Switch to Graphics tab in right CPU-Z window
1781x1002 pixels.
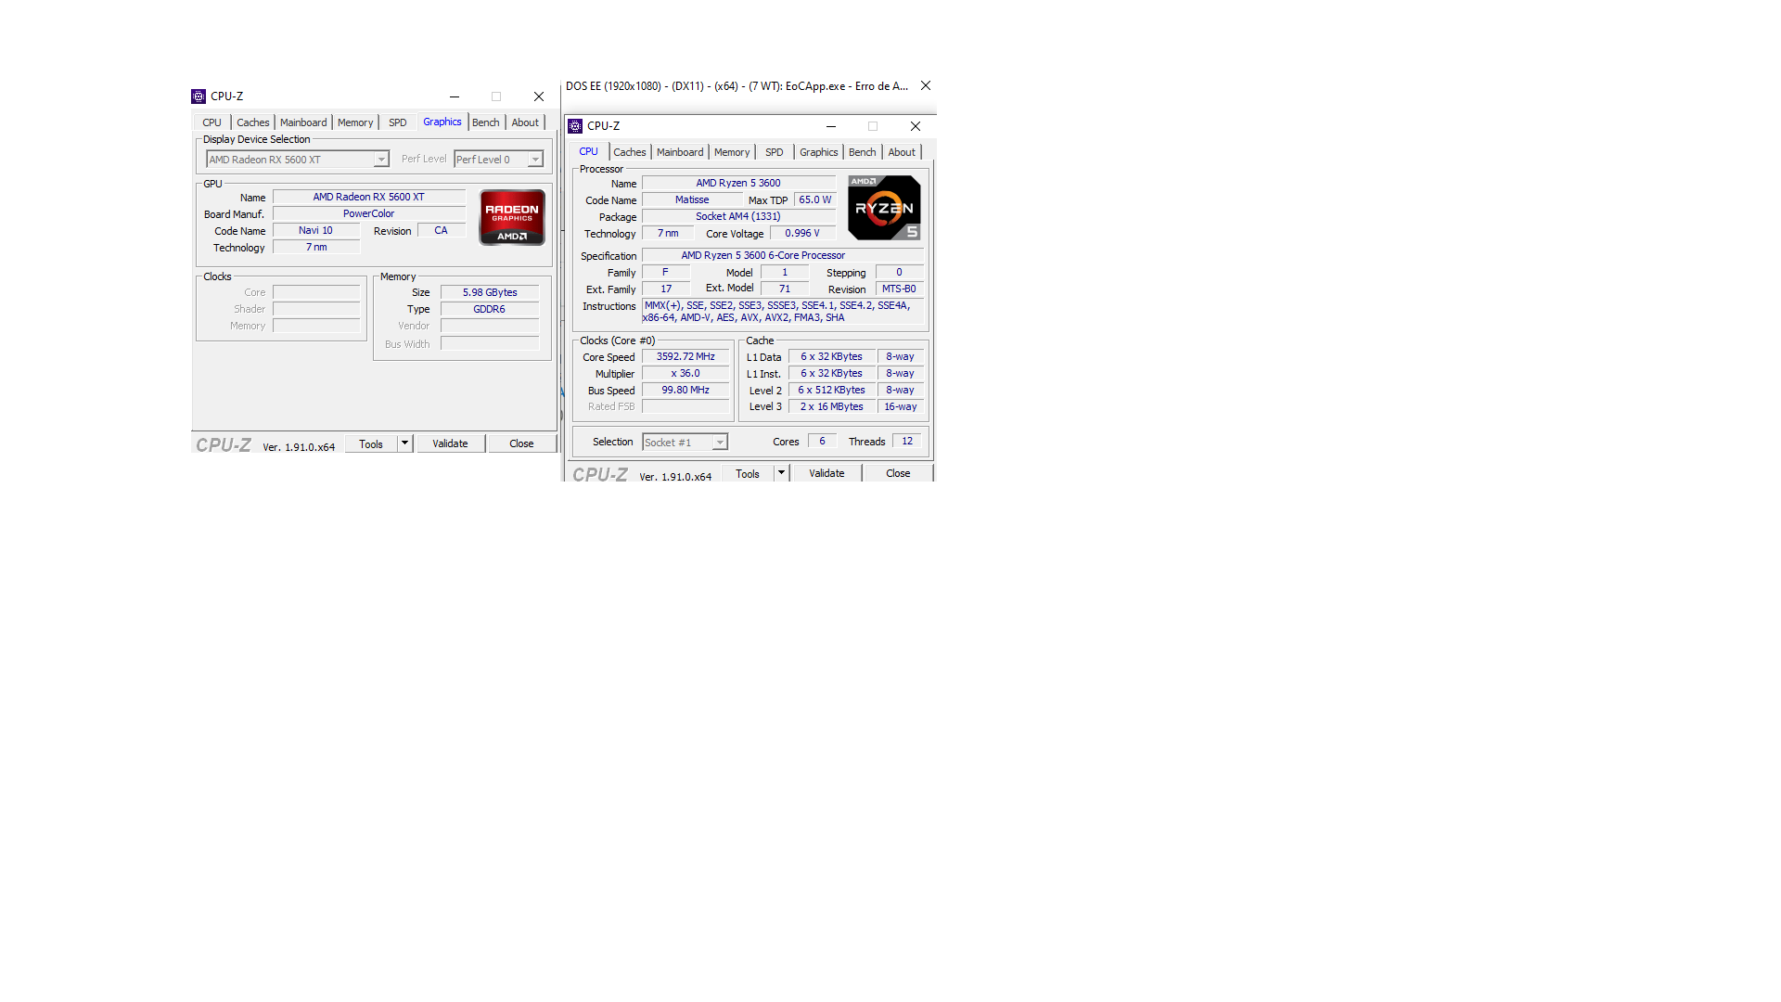click(x=819, y=152)
